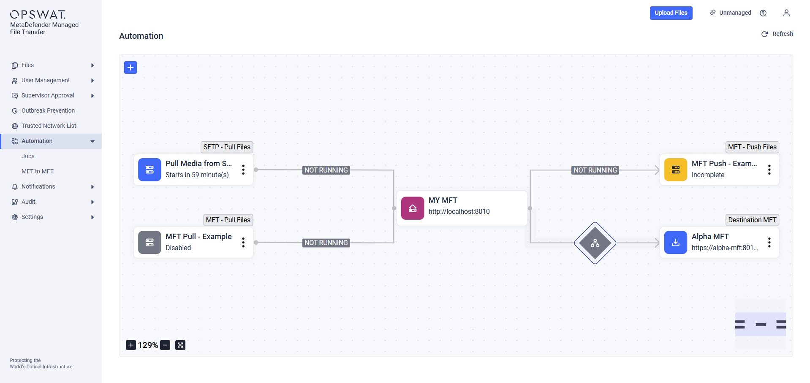Screen dimensions: 810x383
Task: Open the user profile icon
Action: coord(786,13)
